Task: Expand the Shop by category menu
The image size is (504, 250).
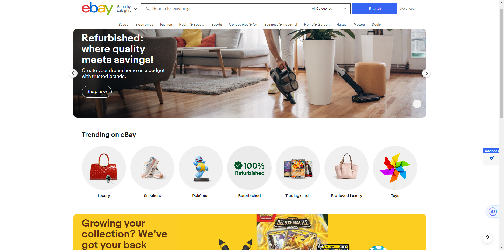Action: pyautogui.click(x=127, y=9)
